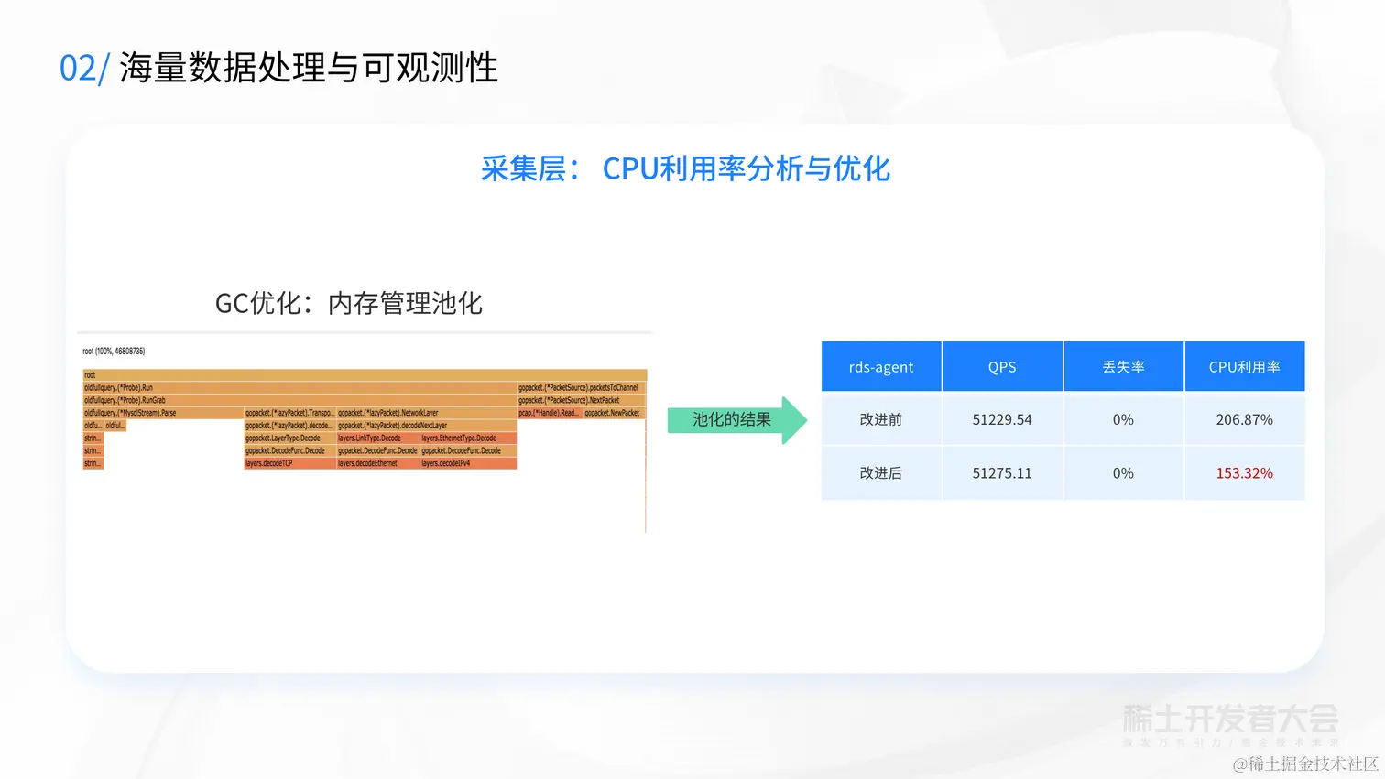The width and height of the screenshot is (1385, 779).
Task: Select gopacket.(*lazyPacket).decode... truncated frame
Action: 290,426
